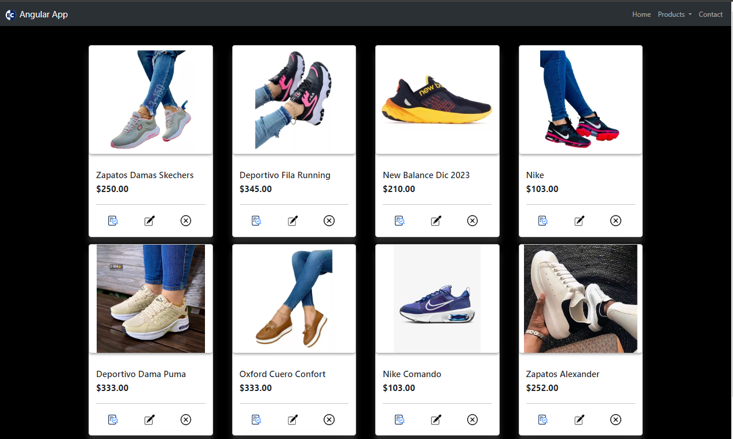The height and width of the screenshot is (439, 733).
Task: Edit Deportivo Fila Running card
Action: tap(293, 220)
